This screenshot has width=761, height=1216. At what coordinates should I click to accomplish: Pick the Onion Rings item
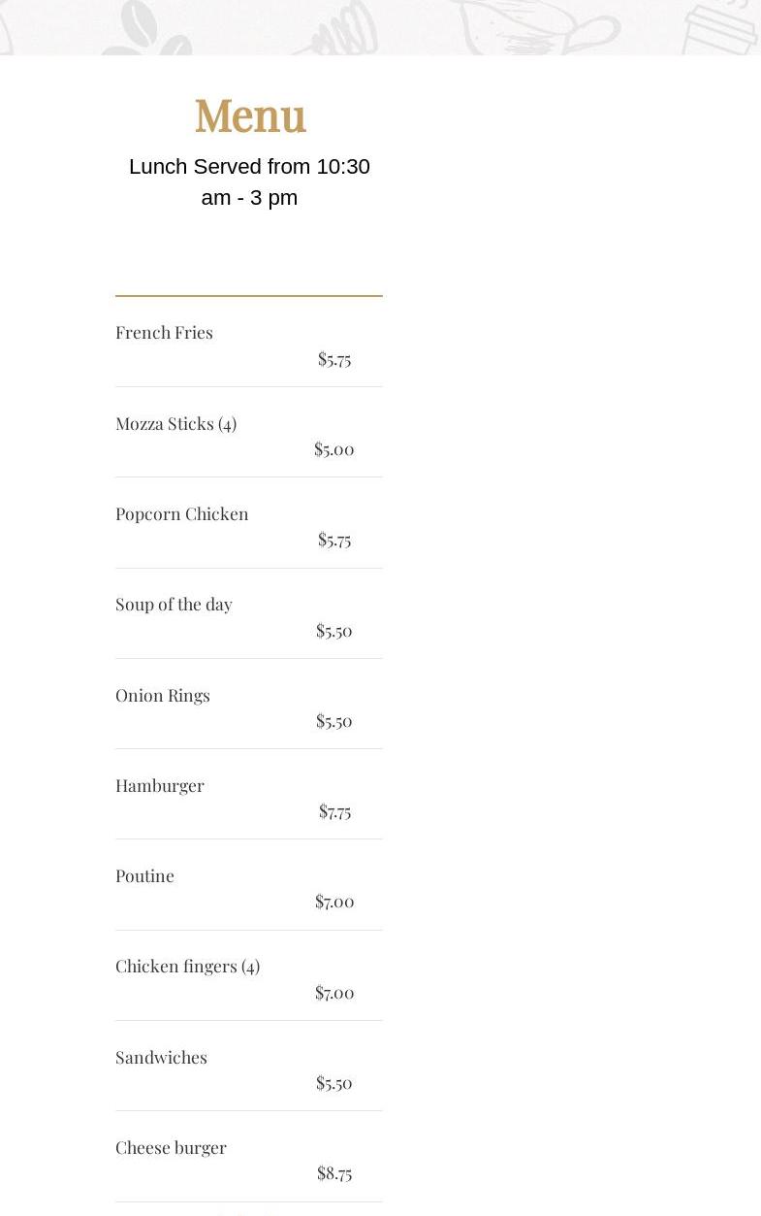(162, 696)
